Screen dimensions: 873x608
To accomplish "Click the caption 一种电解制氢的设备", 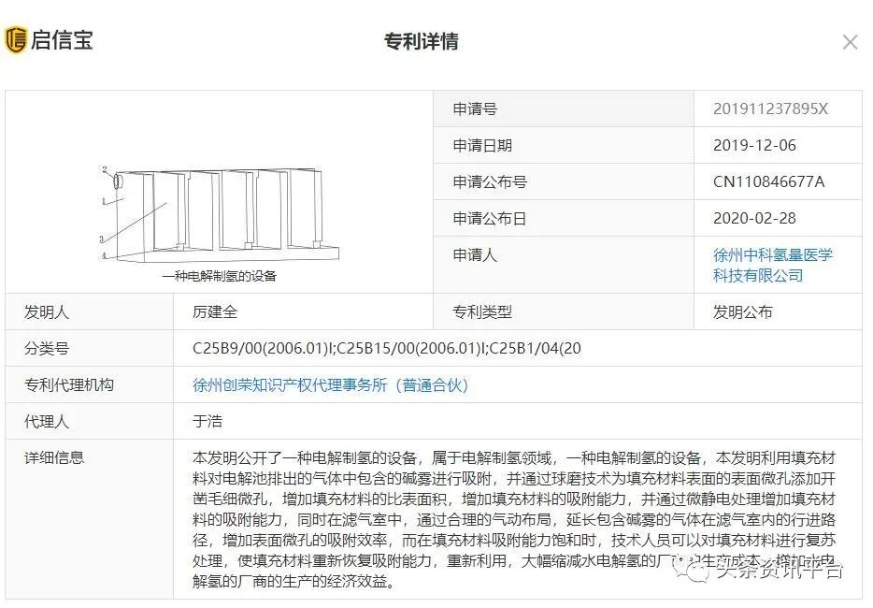I will click(219, 275).
